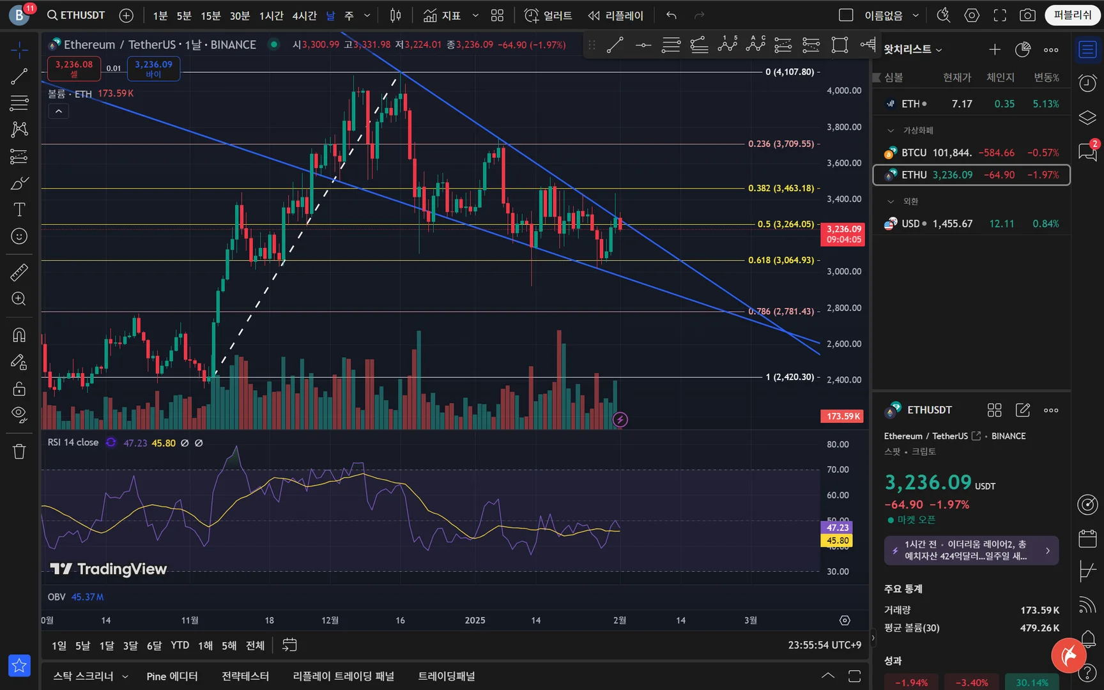Collapse the 외환 watchlist section

(x=891, y=201)
